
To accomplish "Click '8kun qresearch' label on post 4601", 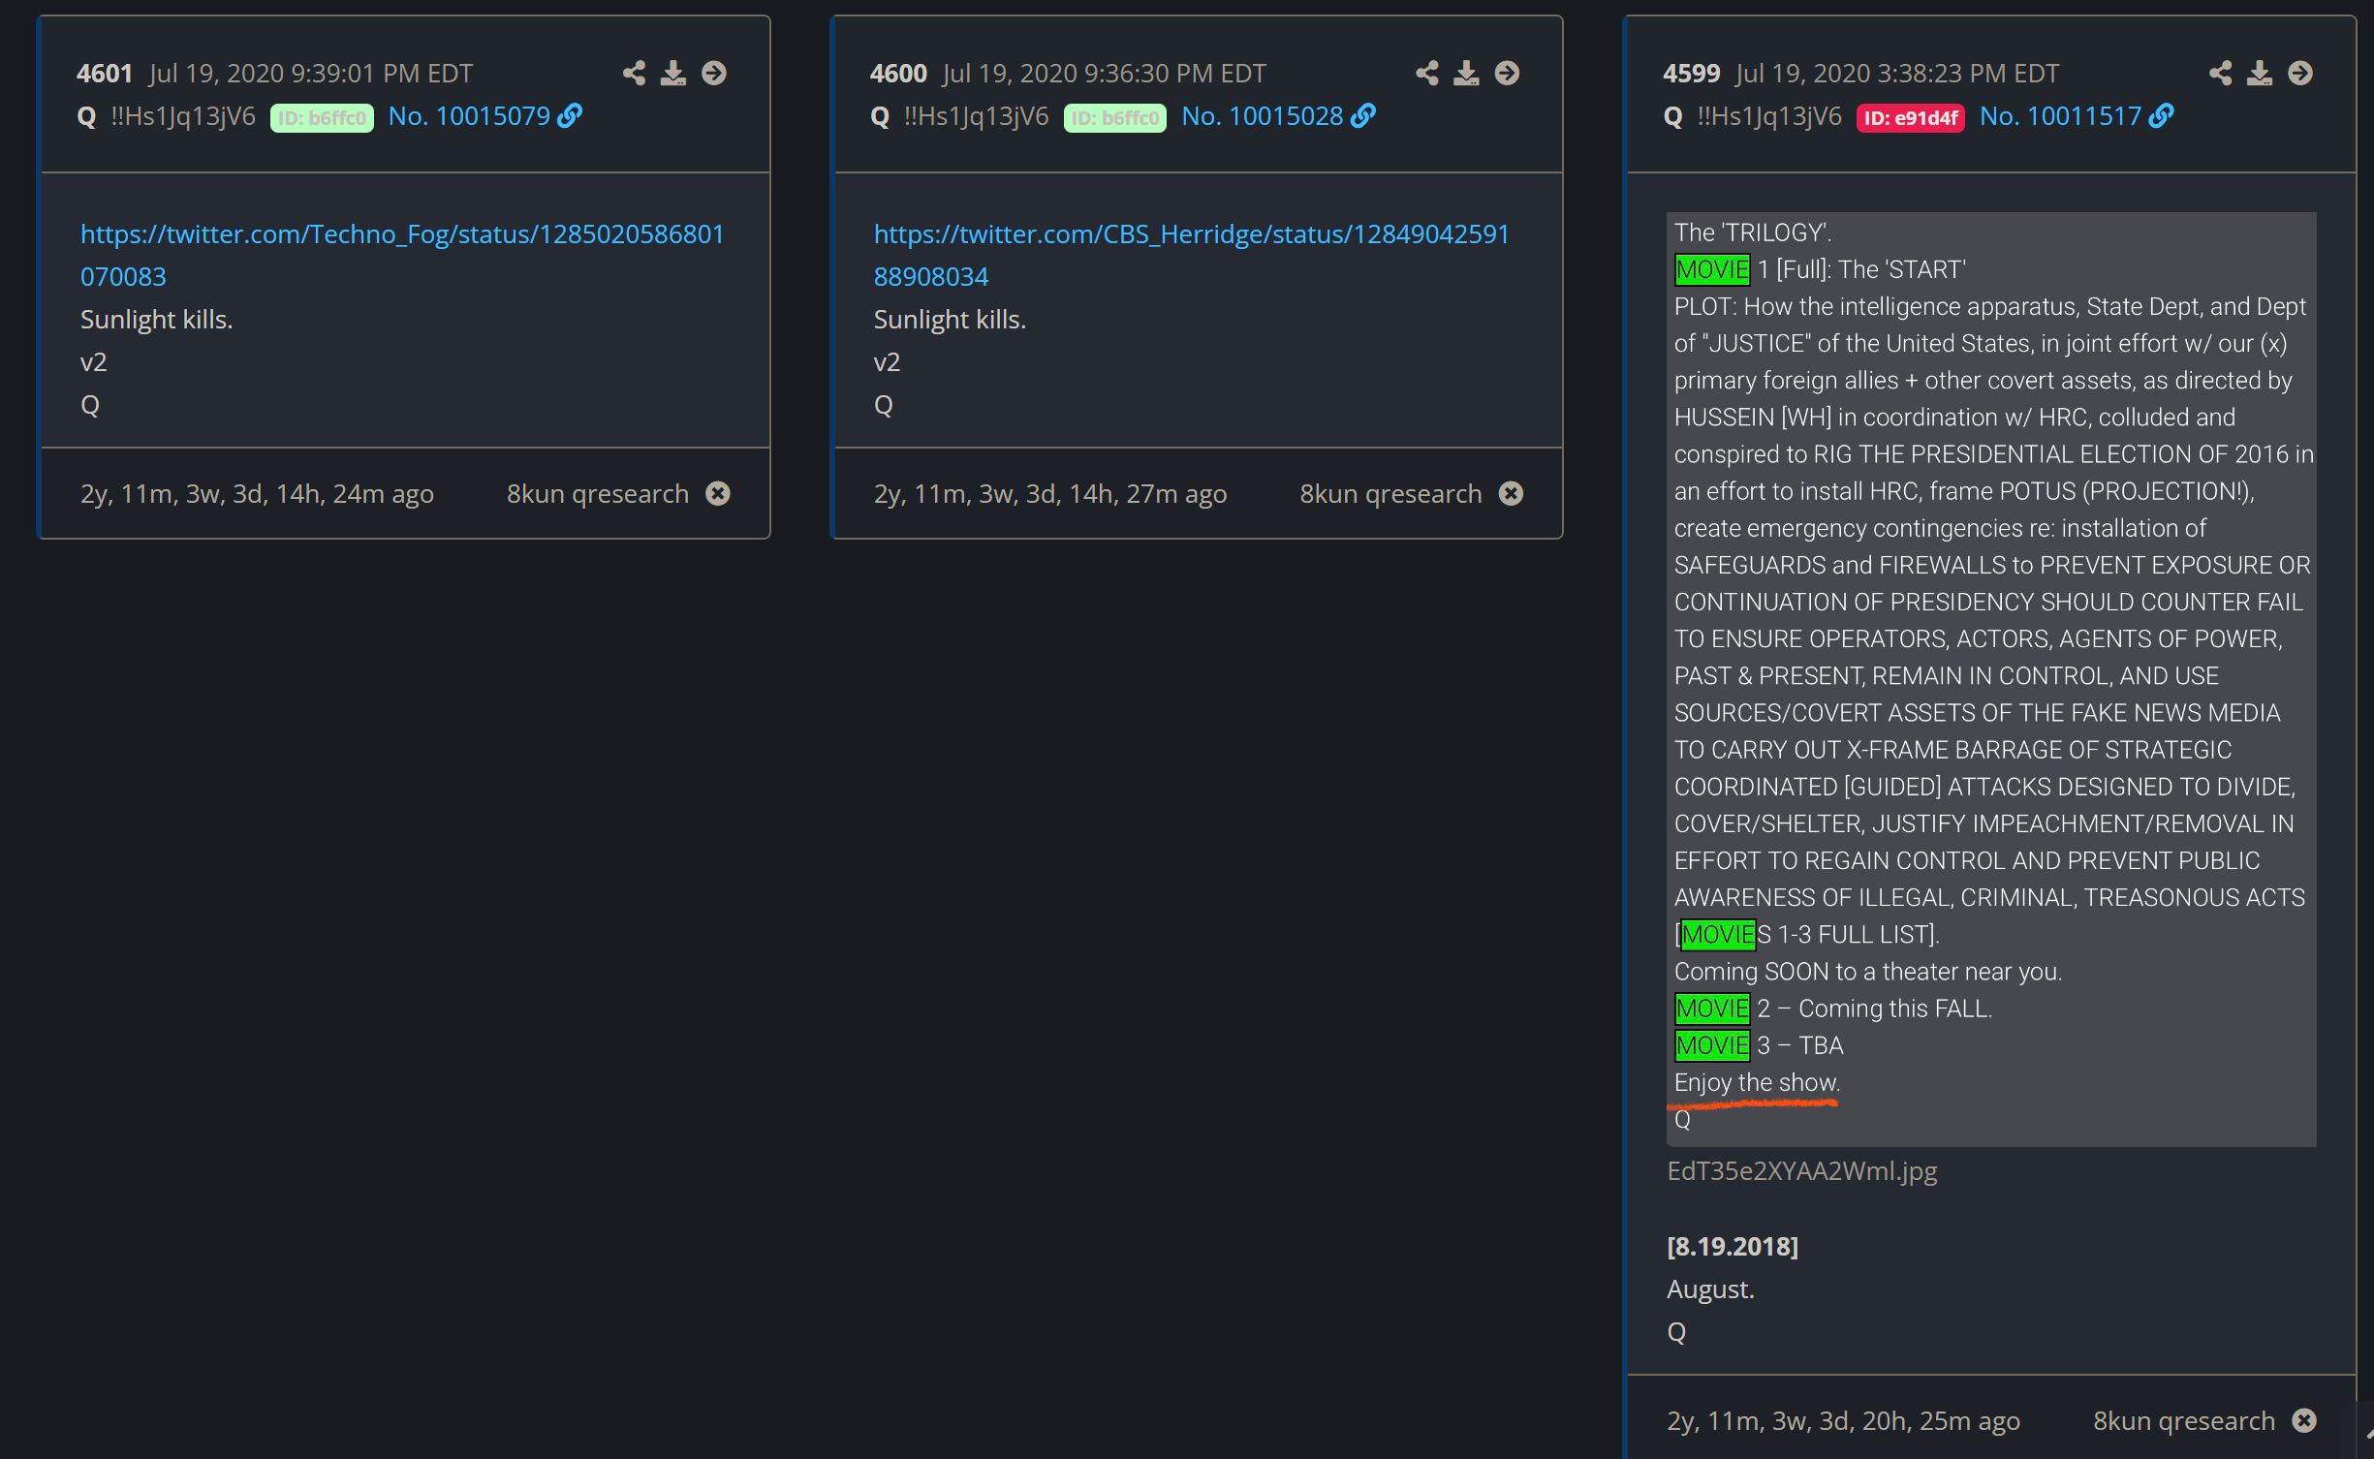I will click(x=598, y=494).
